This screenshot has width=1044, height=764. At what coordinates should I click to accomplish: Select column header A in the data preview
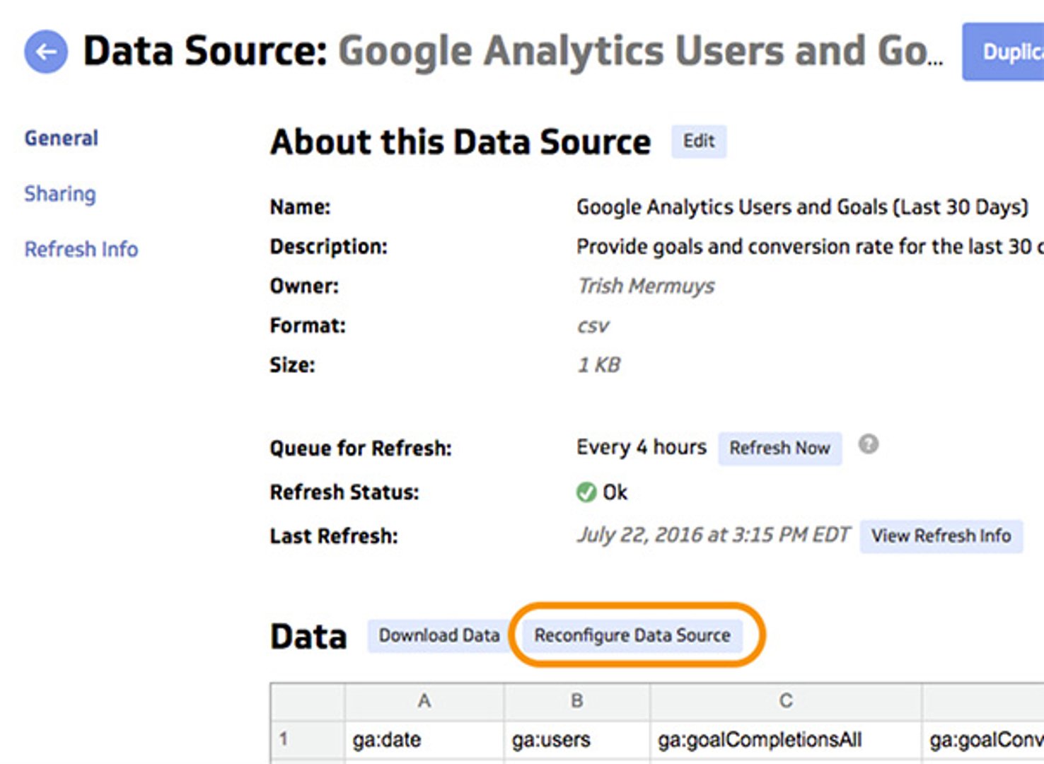pos(424,700)
